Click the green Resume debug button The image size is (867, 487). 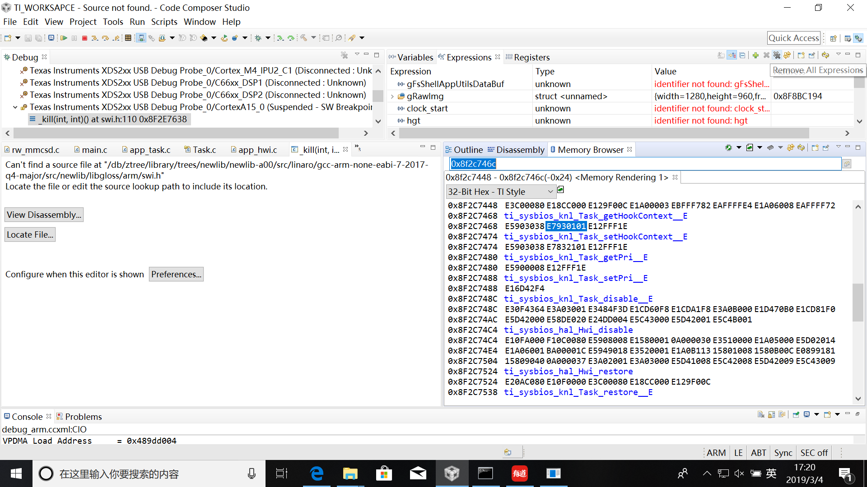click(64, 38)
